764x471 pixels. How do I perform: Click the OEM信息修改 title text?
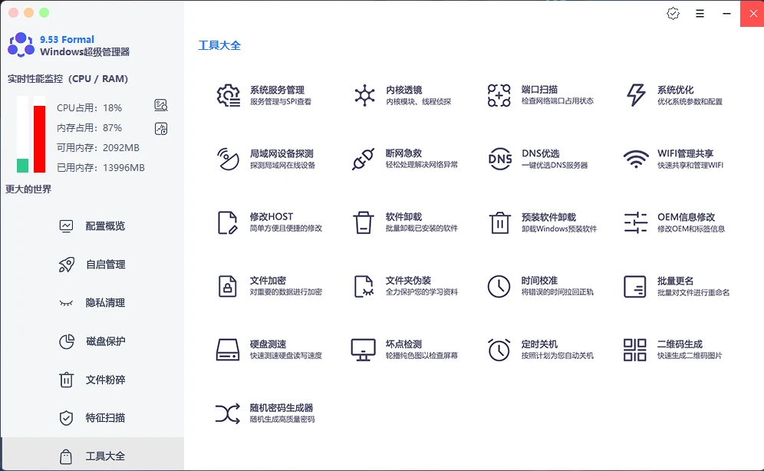point(686,217)
